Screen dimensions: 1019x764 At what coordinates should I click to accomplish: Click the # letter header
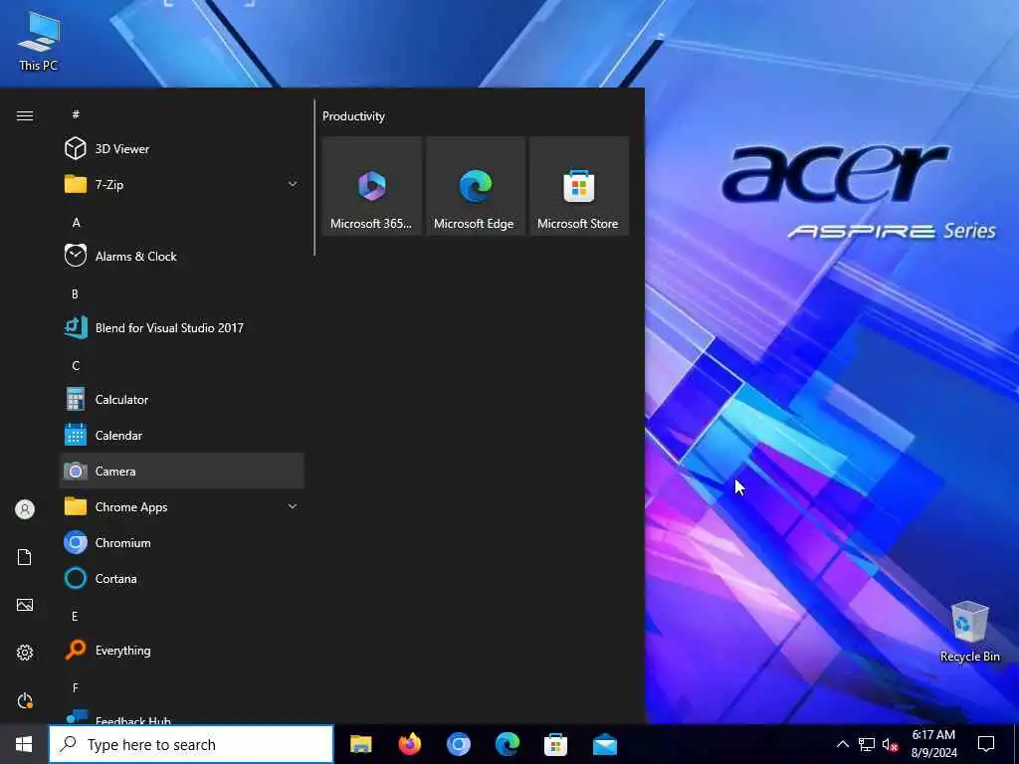click(x=76, y=114)
